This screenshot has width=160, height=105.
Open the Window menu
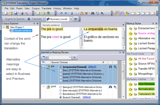point(67,9)
